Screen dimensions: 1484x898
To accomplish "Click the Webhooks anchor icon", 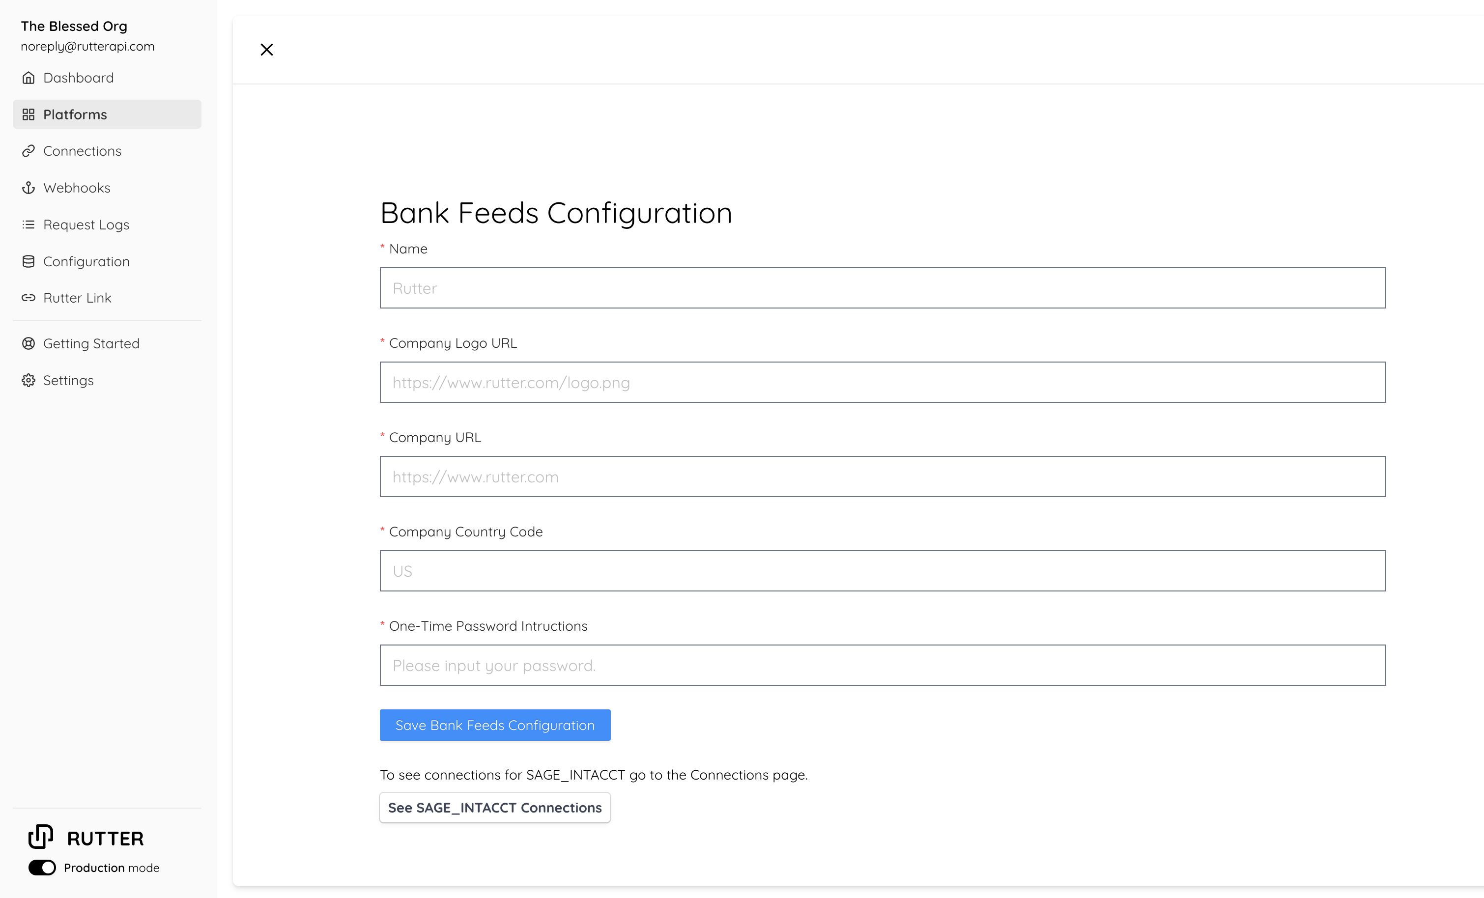I will 29,187.
